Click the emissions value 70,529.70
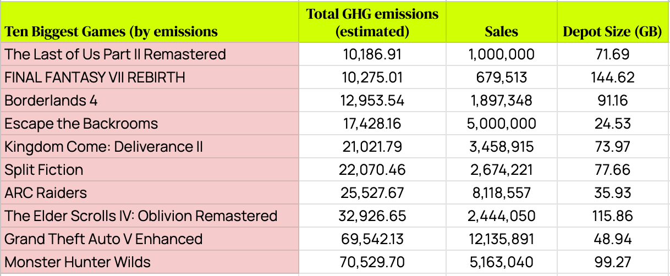Viewport: 670px width, 276px height. [x=372, y=262]
